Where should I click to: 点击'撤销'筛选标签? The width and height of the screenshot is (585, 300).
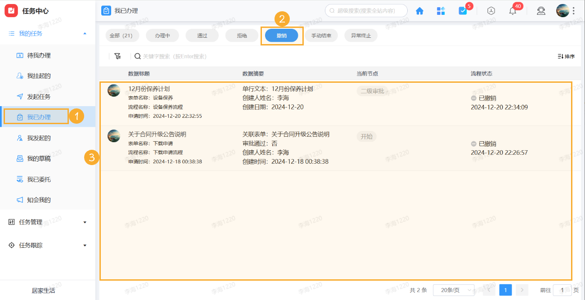click(x=282, y=35)
